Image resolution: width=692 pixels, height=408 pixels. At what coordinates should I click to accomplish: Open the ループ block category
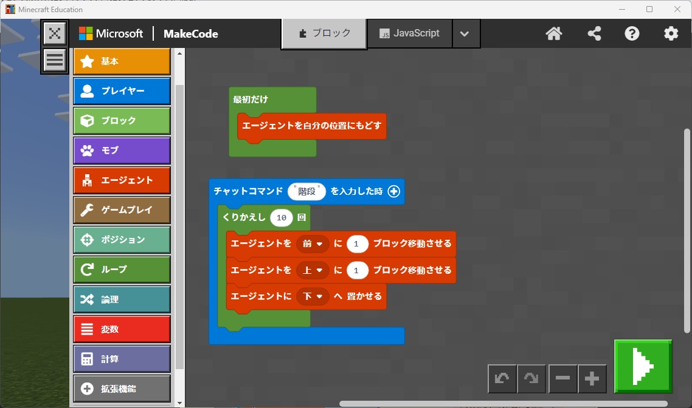(x=122, y=269)
